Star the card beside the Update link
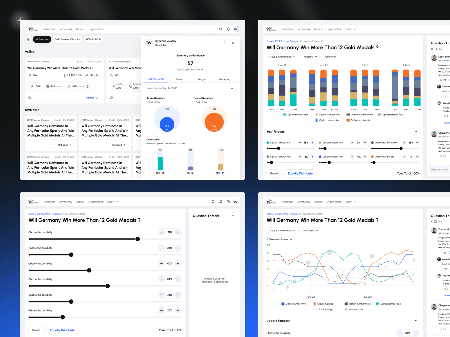450x337 pixels. (30, 98)
